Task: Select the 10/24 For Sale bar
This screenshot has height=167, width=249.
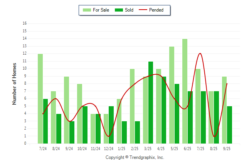Action: tap(79, 114)
